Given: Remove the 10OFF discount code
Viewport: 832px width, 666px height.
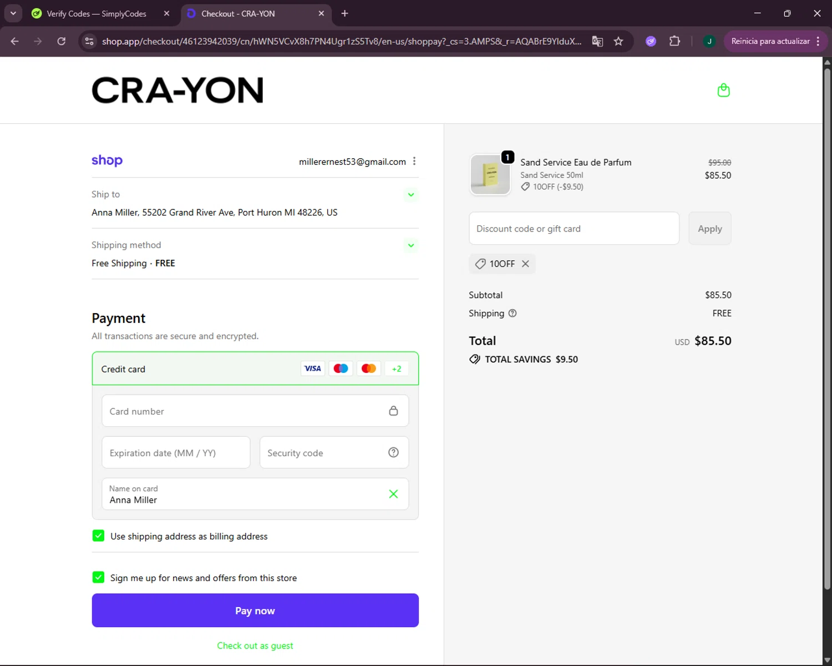Looking at the screenshot, I should [x=525, y=264].
